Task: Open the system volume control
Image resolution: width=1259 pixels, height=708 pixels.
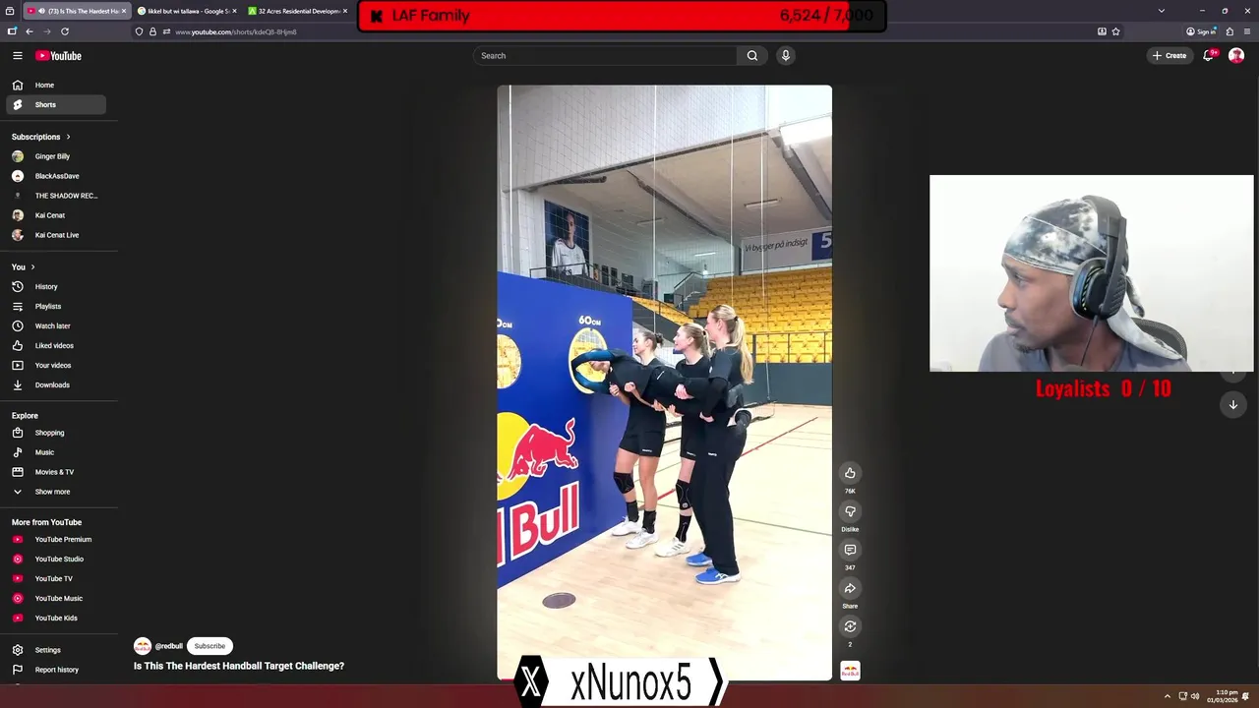Action: click(1195, 696)
